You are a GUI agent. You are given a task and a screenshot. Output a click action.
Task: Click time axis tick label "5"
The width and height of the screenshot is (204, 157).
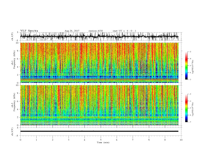pos(101,140)
